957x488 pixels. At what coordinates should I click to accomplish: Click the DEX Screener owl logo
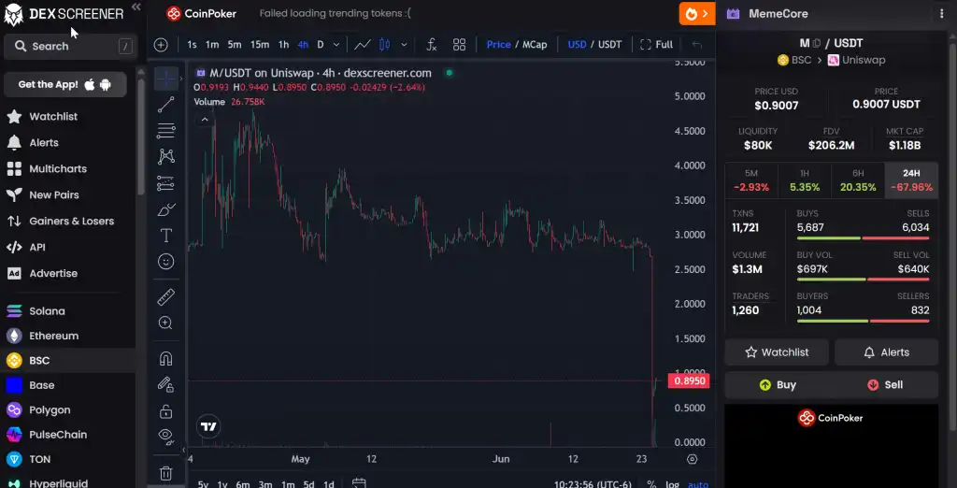pyautogui.click(x=13, y=14)
